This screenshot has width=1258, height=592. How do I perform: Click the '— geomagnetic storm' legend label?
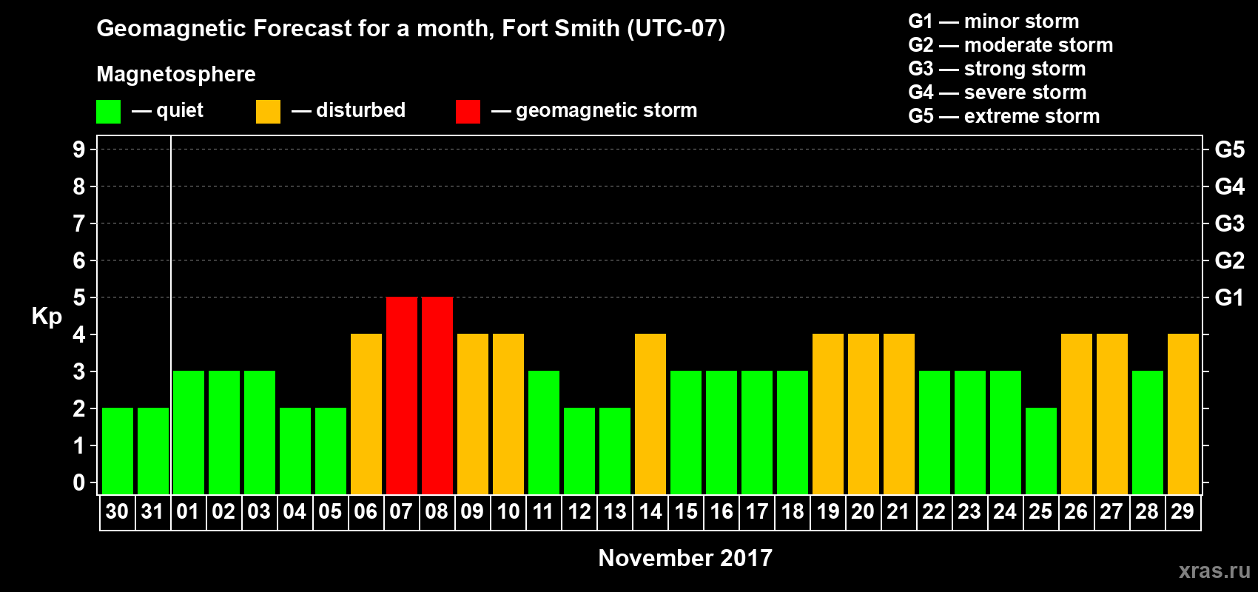[x=594, y=111]
